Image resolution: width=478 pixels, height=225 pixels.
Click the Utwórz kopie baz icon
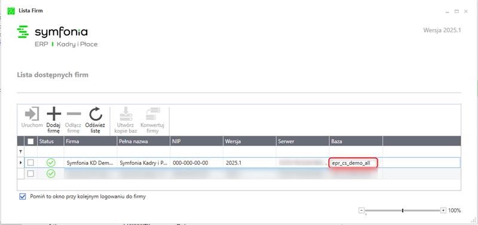pos(125,114)
